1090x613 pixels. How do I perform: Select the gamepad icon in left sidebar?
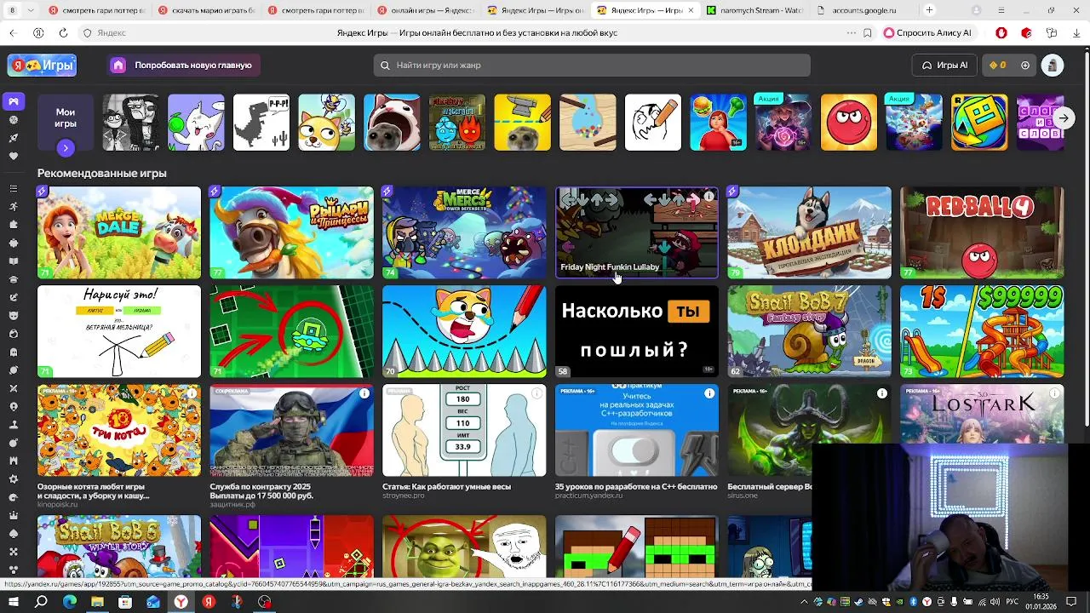click(13, 101)
